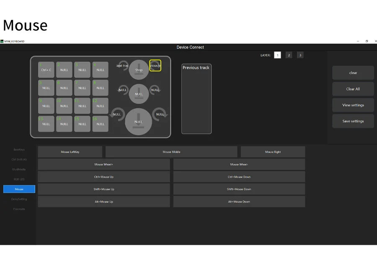377x256 pixels.
Task: Click the middle knob press button
Action: pyautogui.click(x=139, y=94)
